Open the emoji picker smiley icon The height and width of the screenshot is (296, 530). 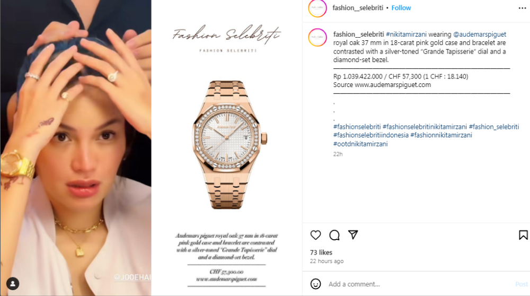coord(315,284)
